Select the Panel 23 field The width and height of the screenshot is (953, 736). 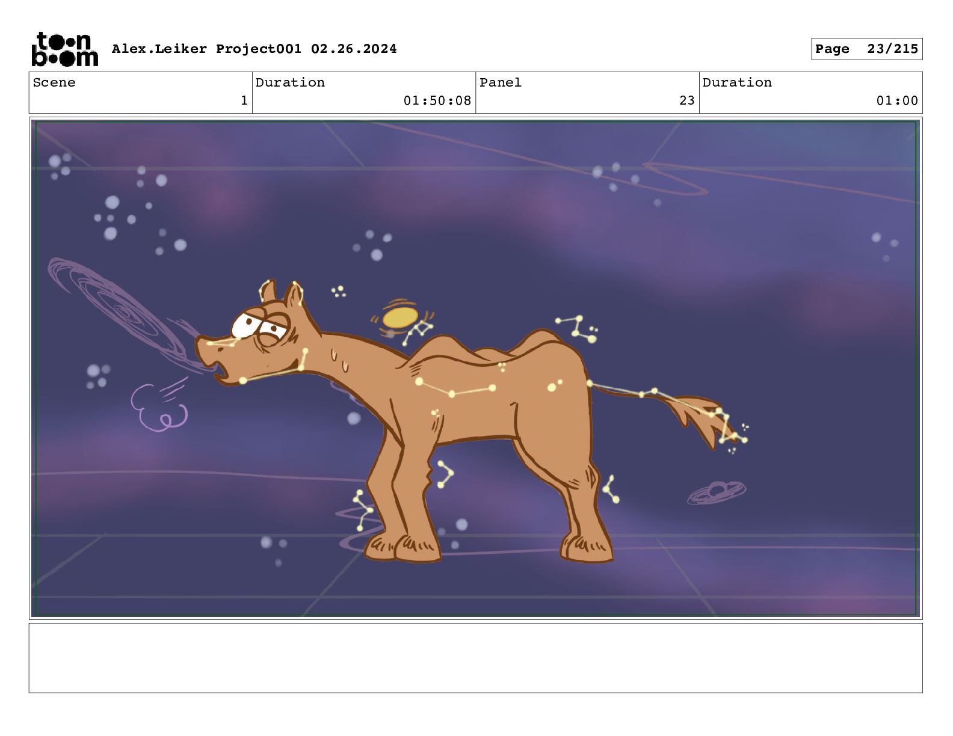[587, 92]
